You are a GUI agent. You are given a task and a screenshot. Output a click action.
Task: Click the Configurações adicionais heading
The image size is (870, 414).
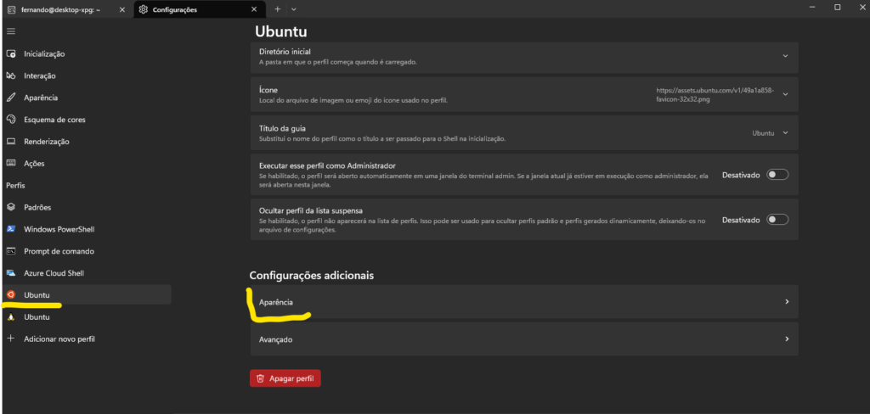coord(312,276)
